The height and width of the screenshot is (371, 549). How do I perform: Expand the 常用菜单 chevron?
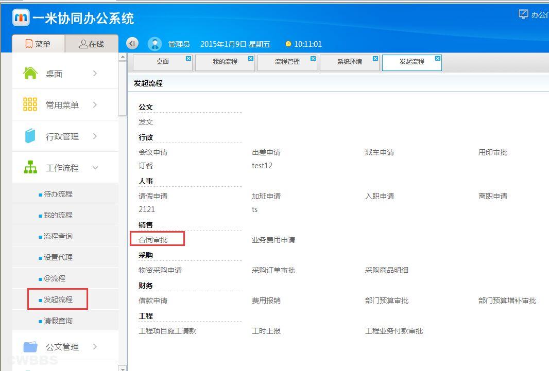click(x=95, y=104)
